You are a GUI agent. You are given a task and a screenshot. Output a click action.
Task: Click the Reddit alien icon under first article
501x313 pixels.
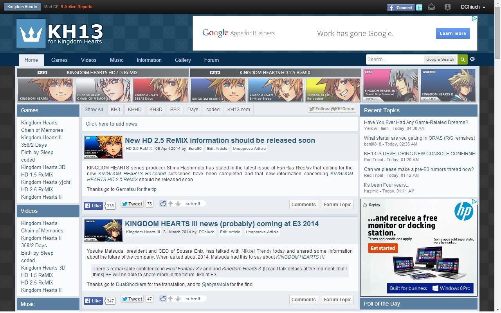tap(163, 203)
